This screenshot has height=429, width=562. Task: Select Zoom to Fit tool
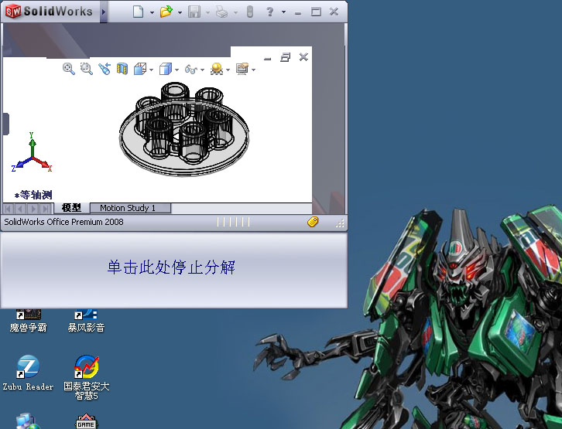(x=68, y=69)
